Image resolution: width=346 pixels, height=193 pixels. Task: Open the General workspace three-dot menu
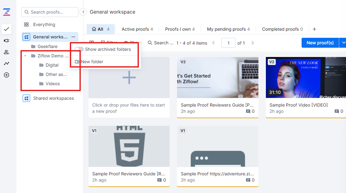point(73,37)
